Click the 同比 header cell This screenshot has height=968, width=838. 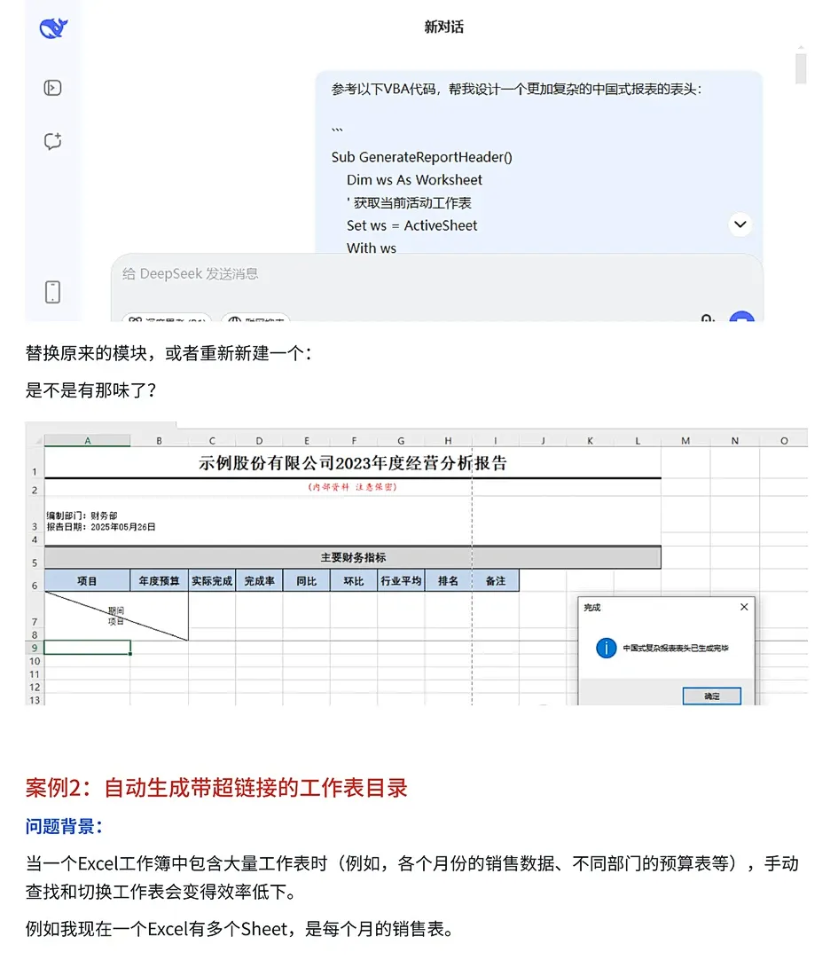pyautogui.click(x=307, y=581)
